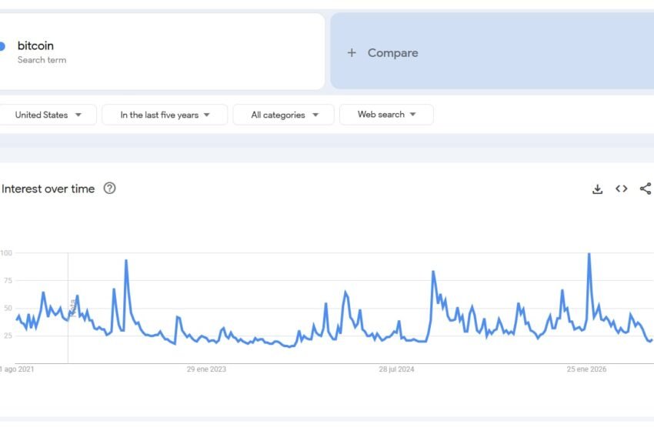Viewport: 654px width, 431px height.
Task: Select the blue bitcoin term dot
Action: tap(2, 46)
